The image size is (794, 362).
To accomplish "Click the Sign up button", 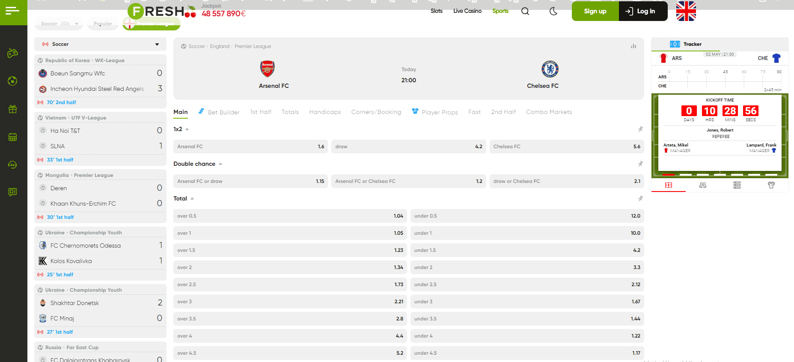I will (x=595, y=11).
